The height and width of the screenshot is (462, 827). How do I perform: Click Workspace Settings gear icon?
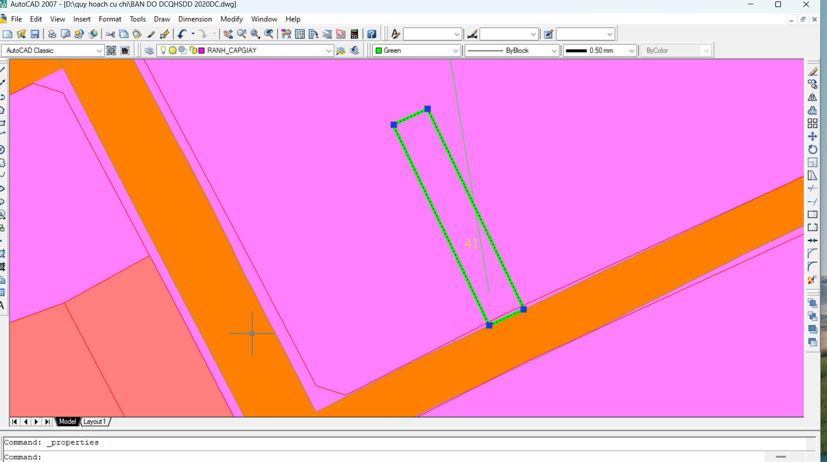(111, 50)
